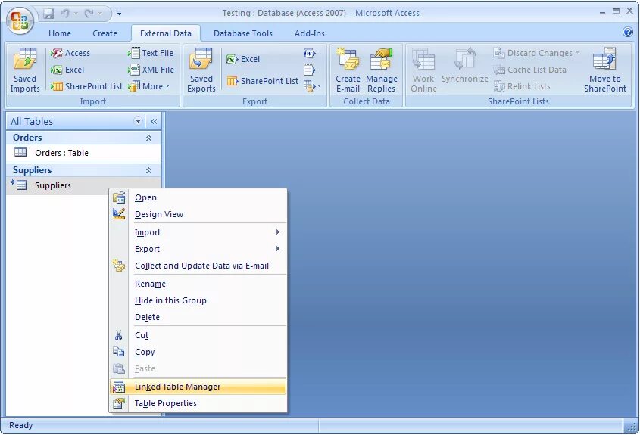Open the All Tables navigation dropdown
The height and width of the screenshot is (435, 640).
coord(138,121)
